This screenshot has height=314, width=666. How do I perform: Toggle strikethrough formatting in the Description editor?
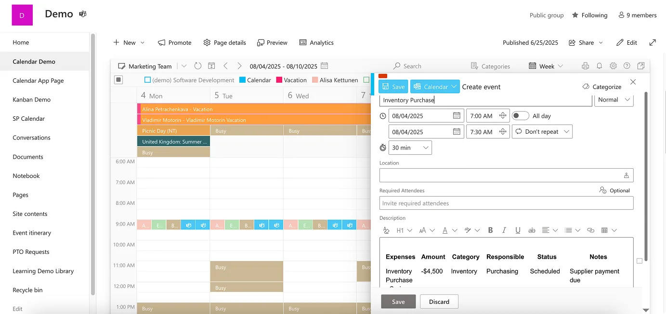pos(532,230)
